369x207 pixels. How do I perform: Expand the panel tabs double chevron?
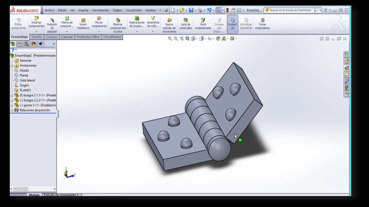[54, 44]
